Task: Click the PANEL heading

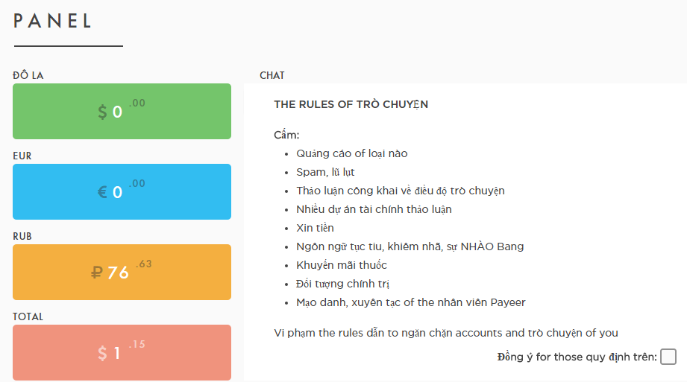Action: 54,21
